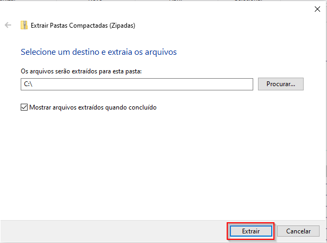Click the gray footer bar left of Extrair

[113, 231]
